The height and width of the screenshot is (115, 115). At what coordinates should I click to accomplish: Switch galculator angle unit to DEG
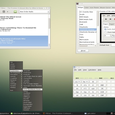coord(96,78)
